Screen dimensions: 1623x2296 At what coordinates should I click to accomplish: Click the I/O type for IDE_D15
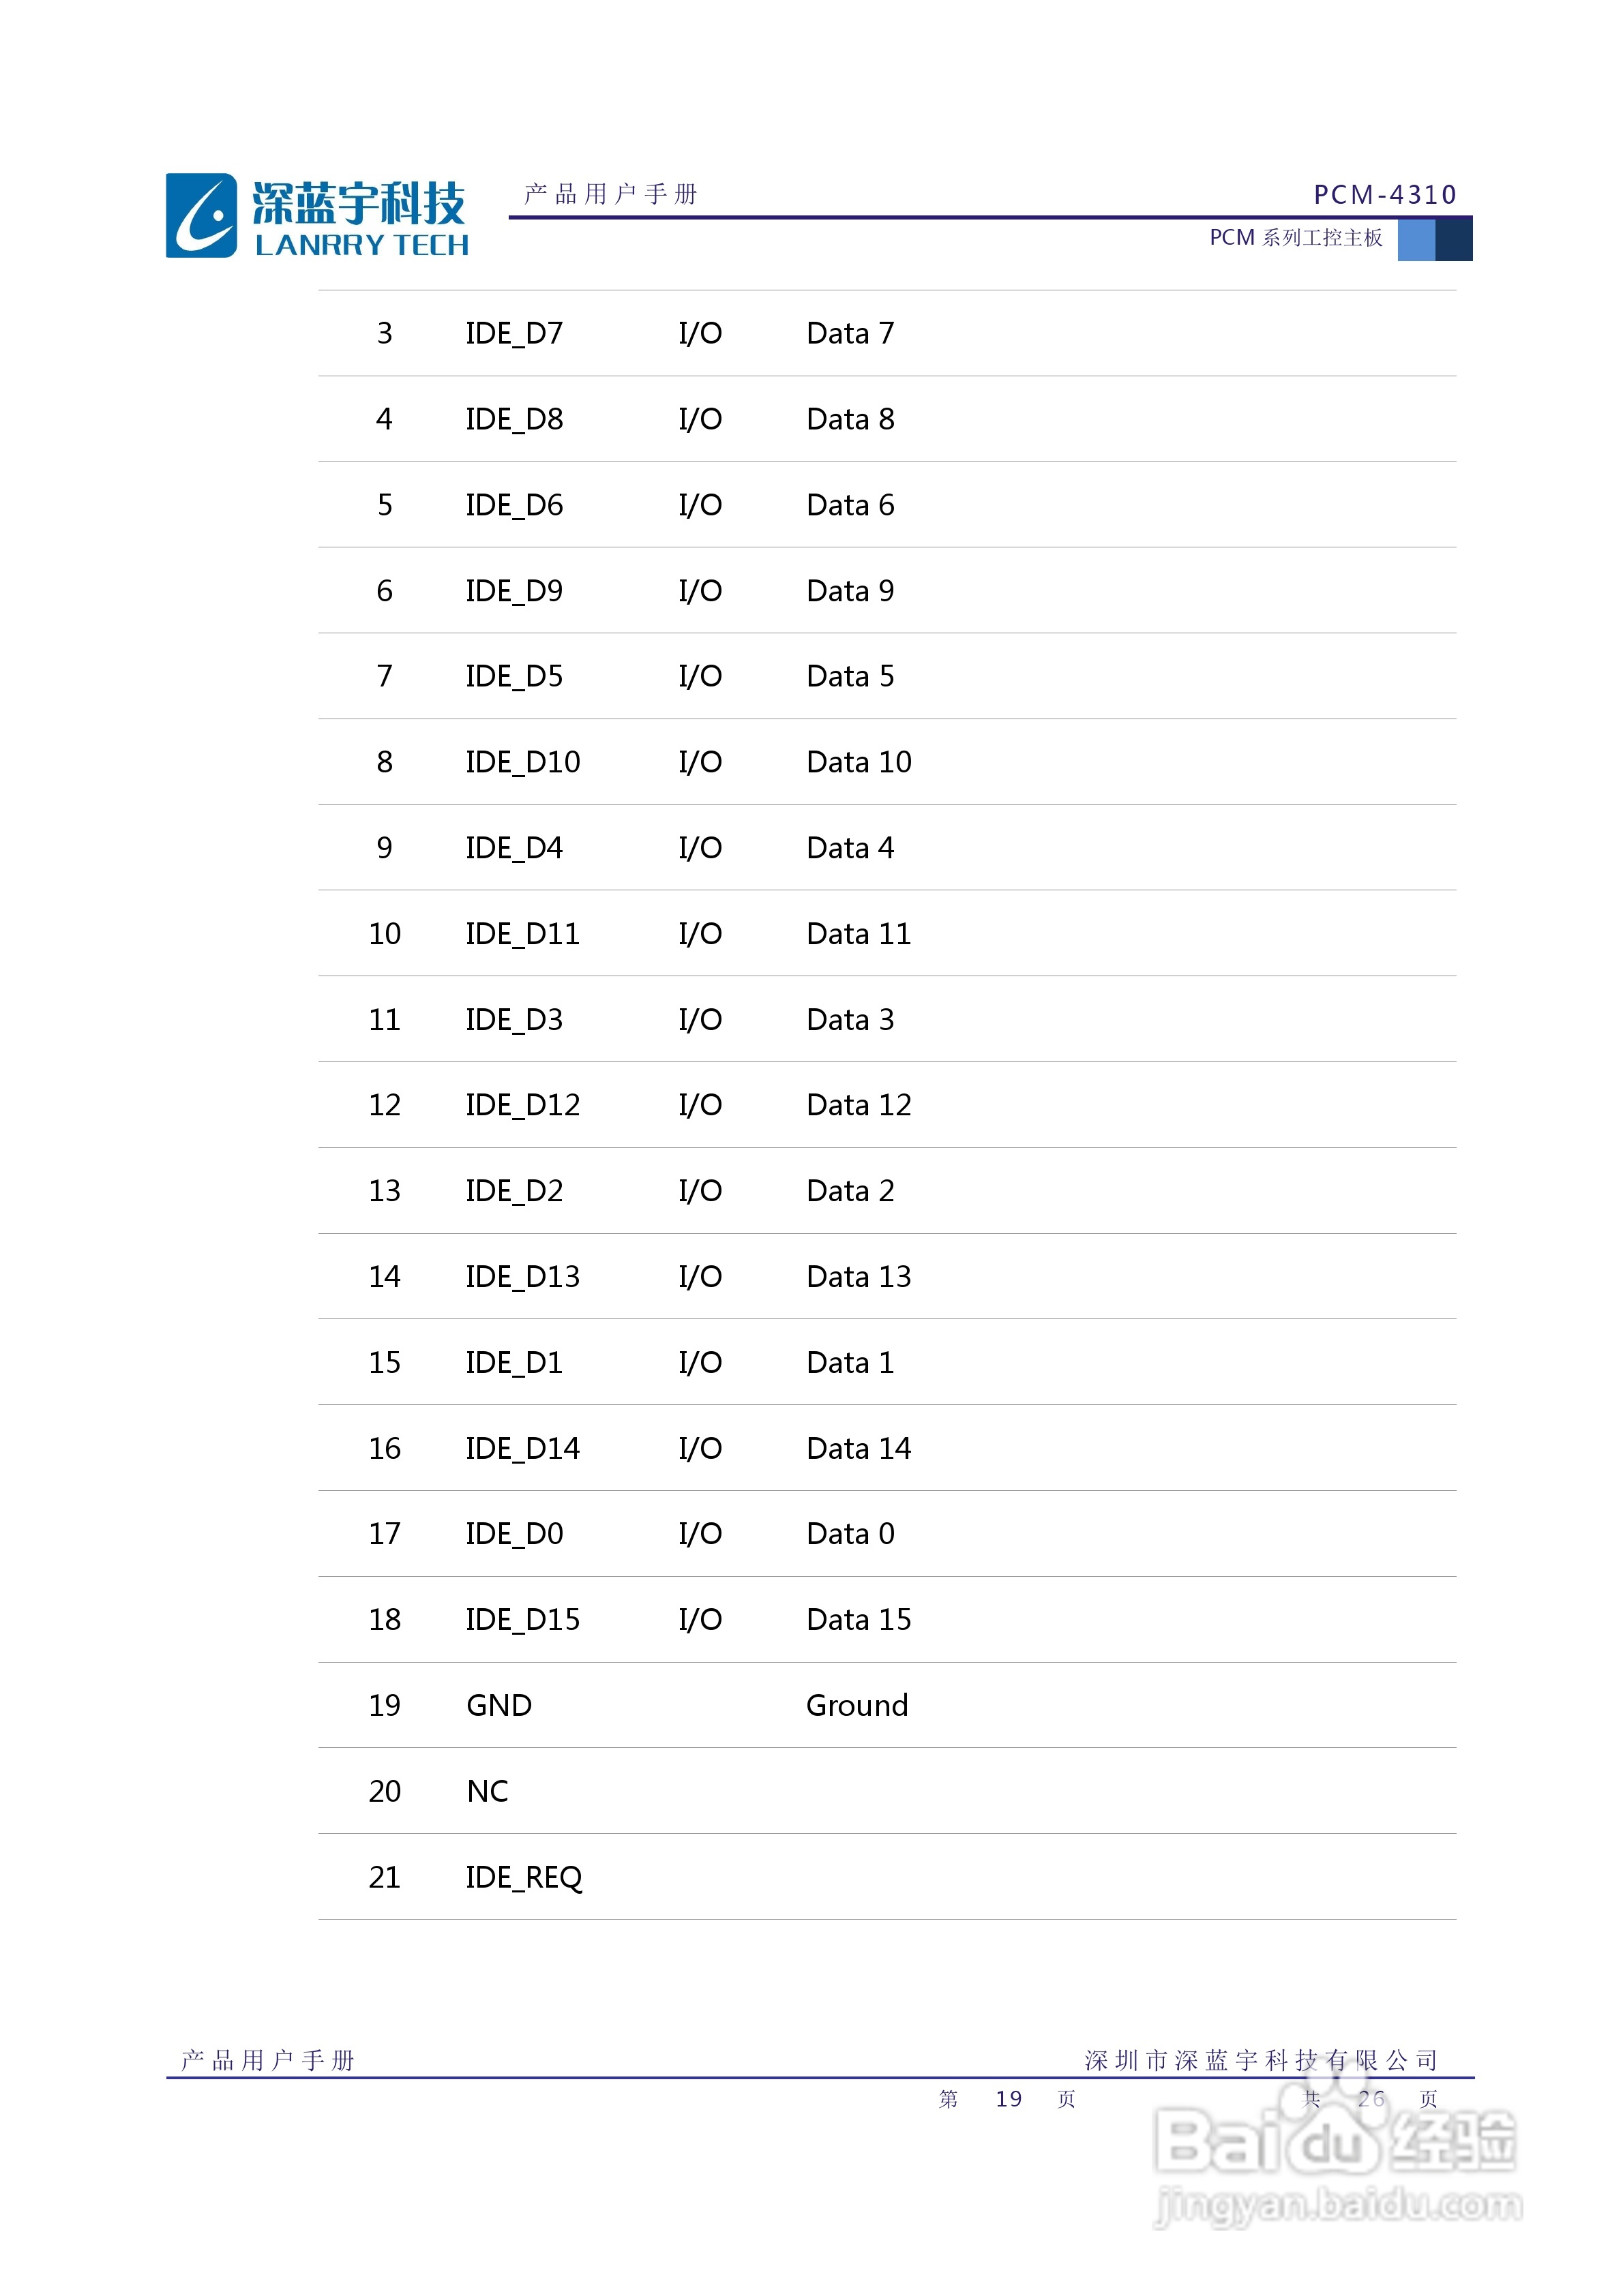pyautogui.click(x=700, y=1619)
